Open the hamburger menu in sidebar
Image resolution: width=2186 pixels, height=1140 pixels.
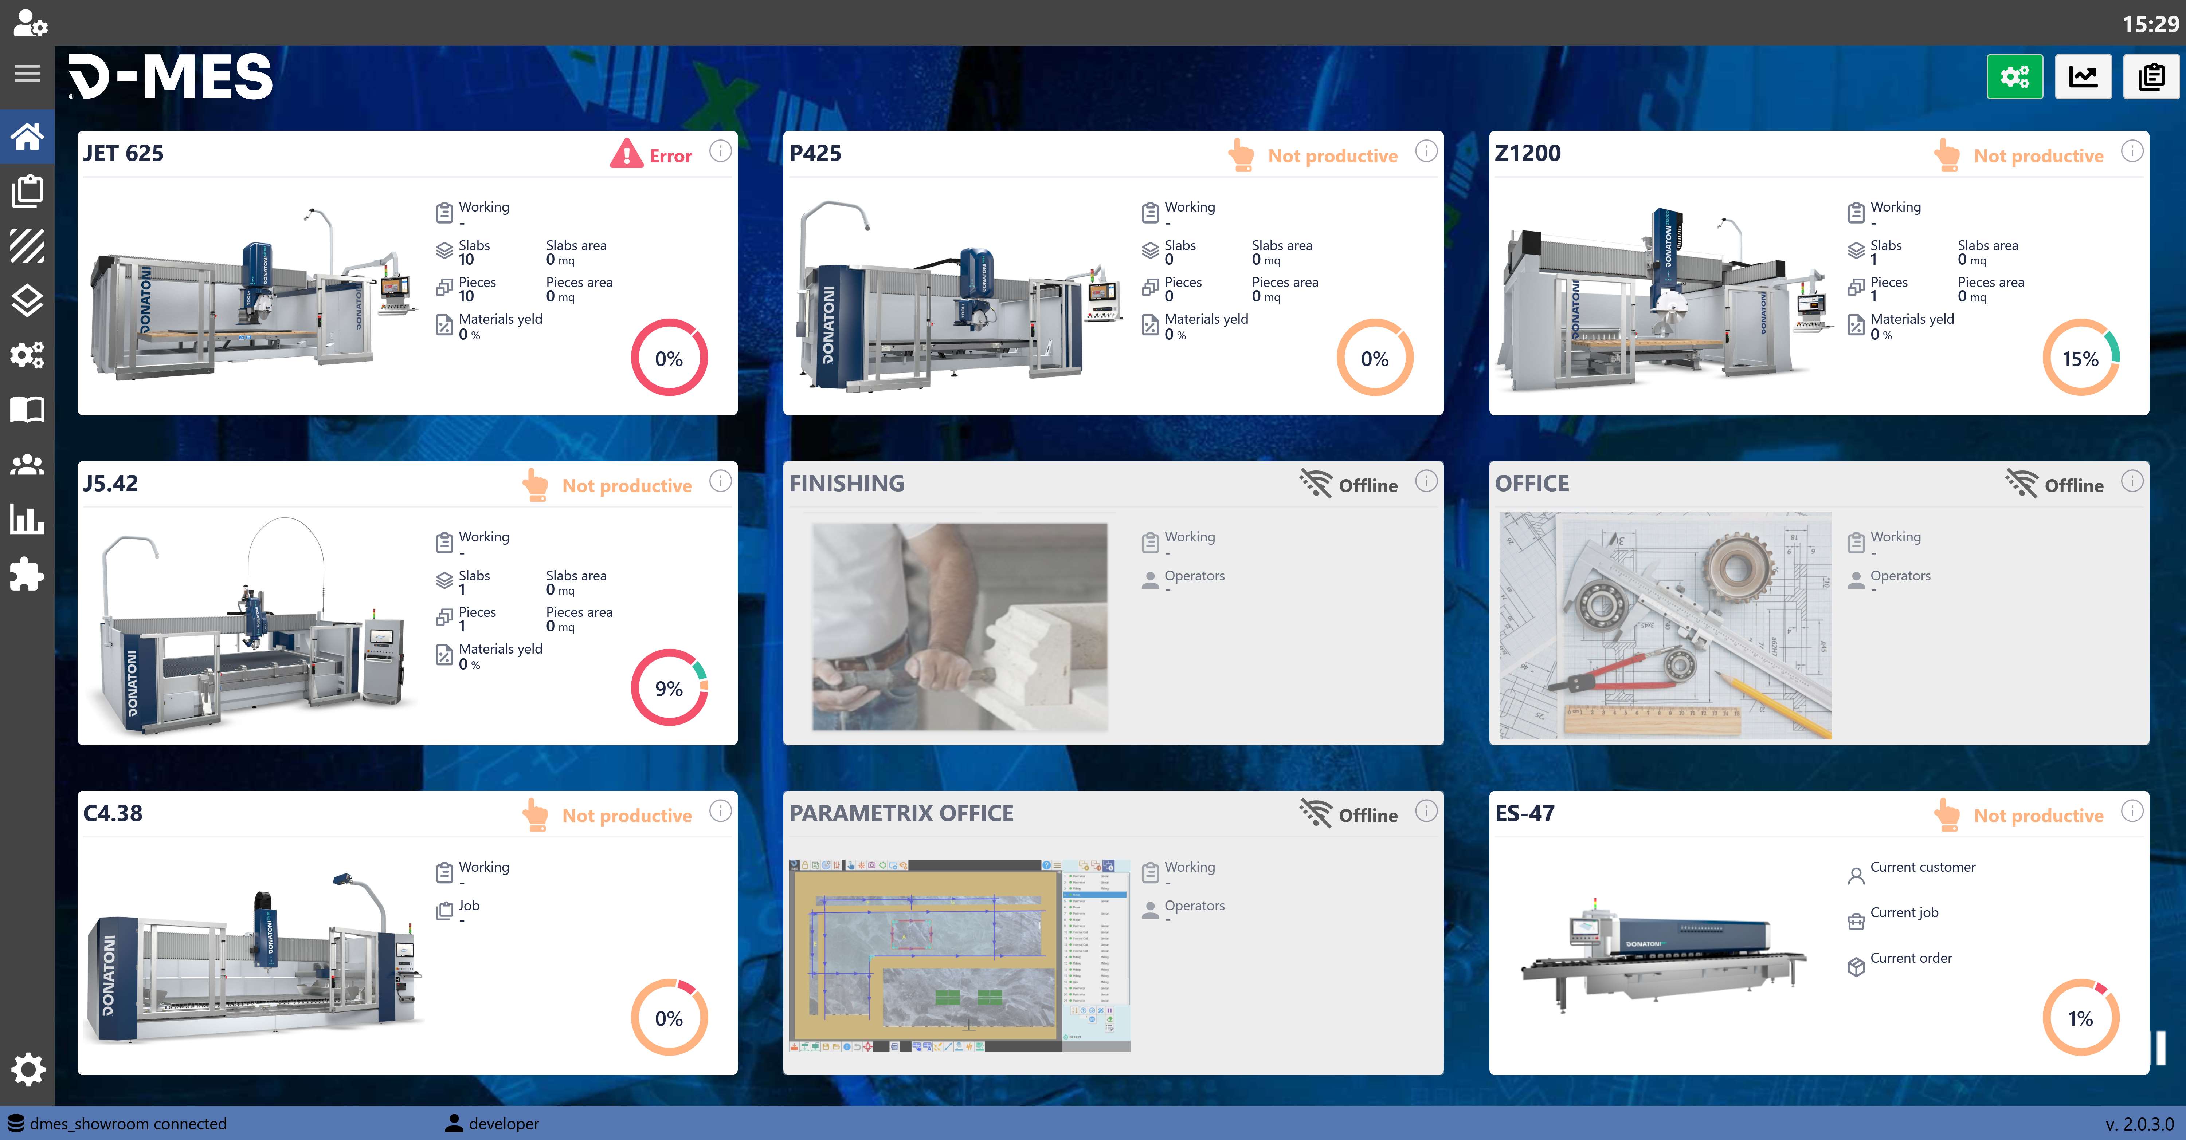[x=27, y=74]
